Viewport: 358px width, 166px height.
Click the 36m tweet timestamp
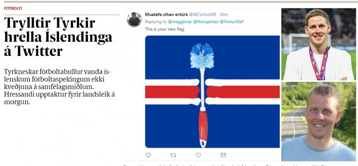pos(224,15)
